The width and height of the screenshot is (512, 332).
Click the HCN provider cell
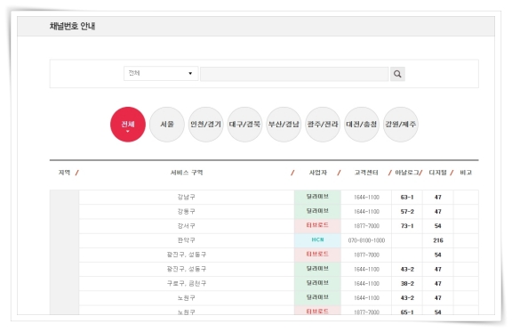click(x=317, y=240)
